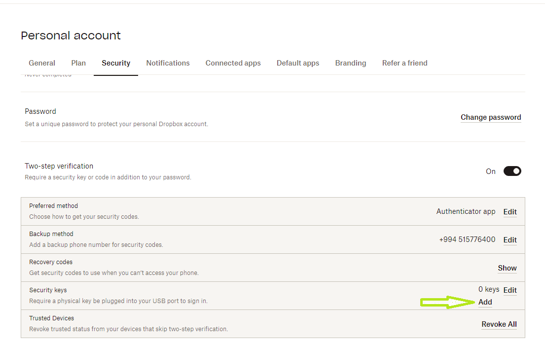Image resolution: width=545 pixels, height=342 pixels.
Task: Switch to the Branding tab
Action: (x=351, y=63)
